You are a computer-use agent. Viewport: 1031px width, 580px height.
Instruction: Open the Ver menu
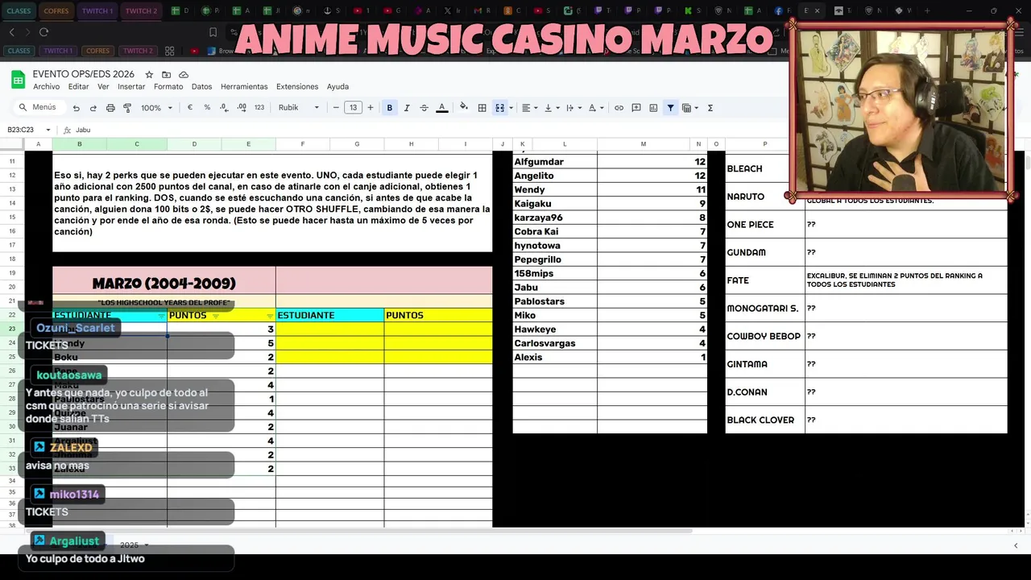[x=103, y=87]
